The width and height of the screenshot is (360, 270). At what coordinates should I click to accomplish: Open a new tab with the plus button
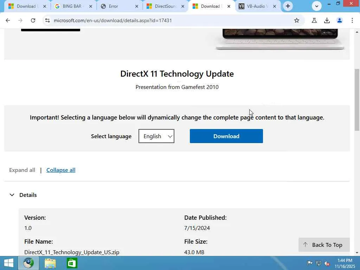click(288, 6)
